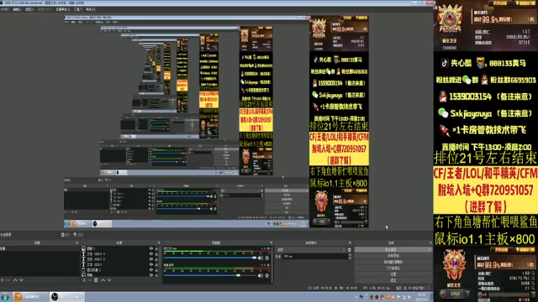Screen dimensions: 538x302
Task: Open the sources dock panel menu
Action: [x=159, y=242]
